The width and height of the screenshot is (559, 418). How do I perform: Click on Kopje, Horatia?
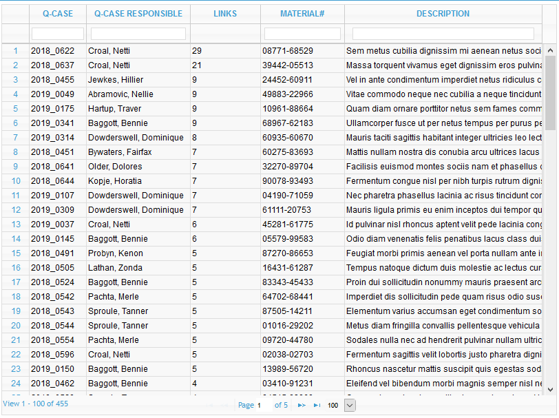coord(115,181)
